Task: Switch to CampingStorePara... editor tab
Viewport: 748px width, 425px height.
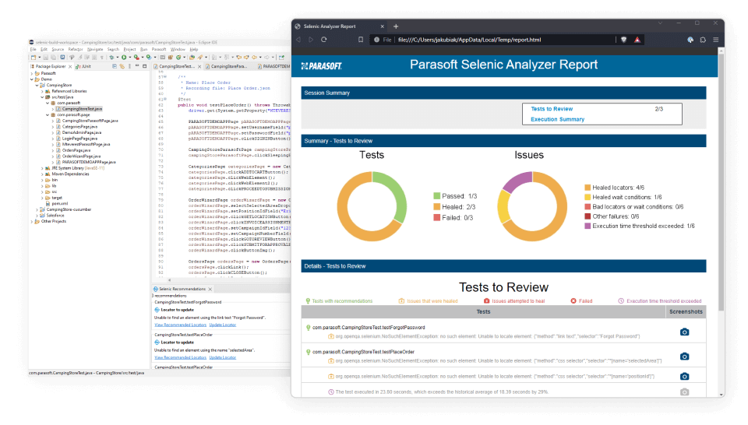Action: (x=228, y=67)
